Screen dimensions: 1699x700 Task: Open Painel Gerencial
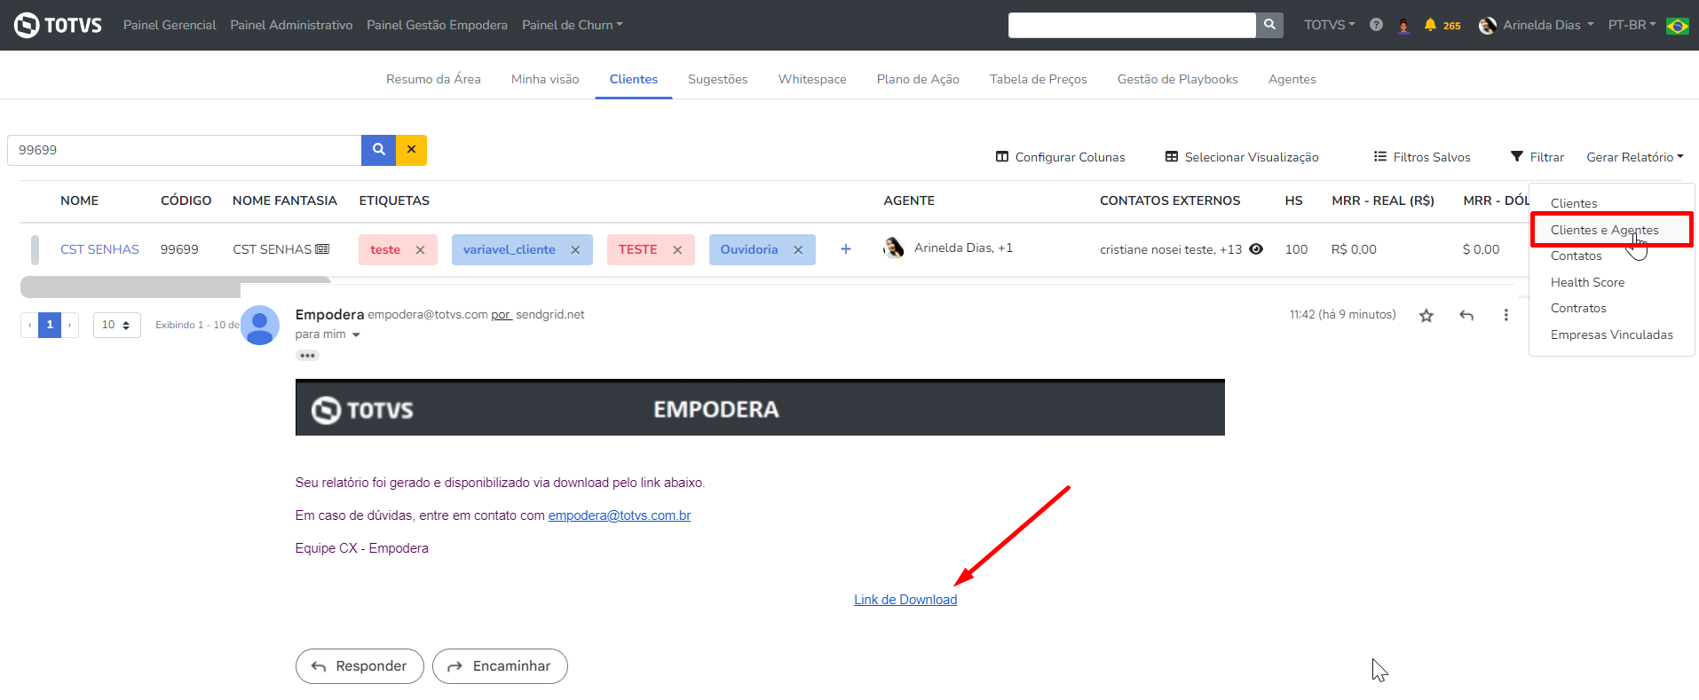tap(170, 25)
